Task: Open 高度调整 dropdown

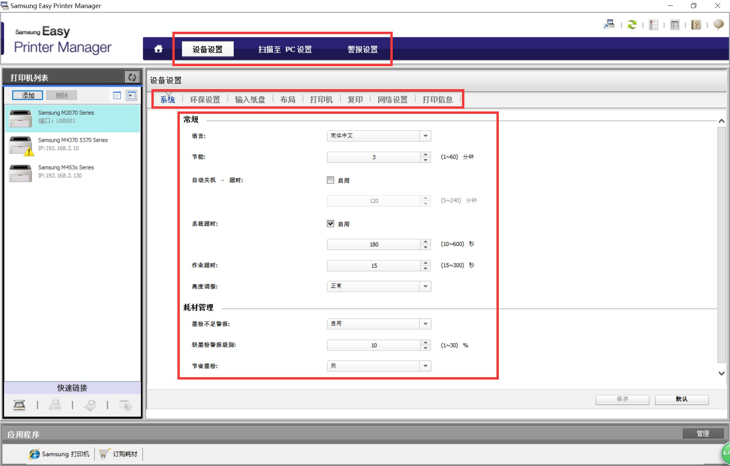Action: tap(379, 286)
